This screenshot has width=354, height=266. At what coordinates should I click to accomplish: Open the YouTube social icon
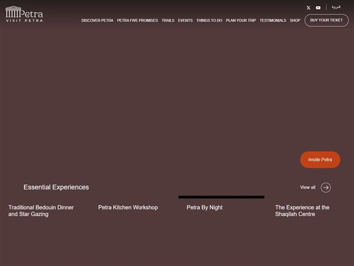point(318,8)
